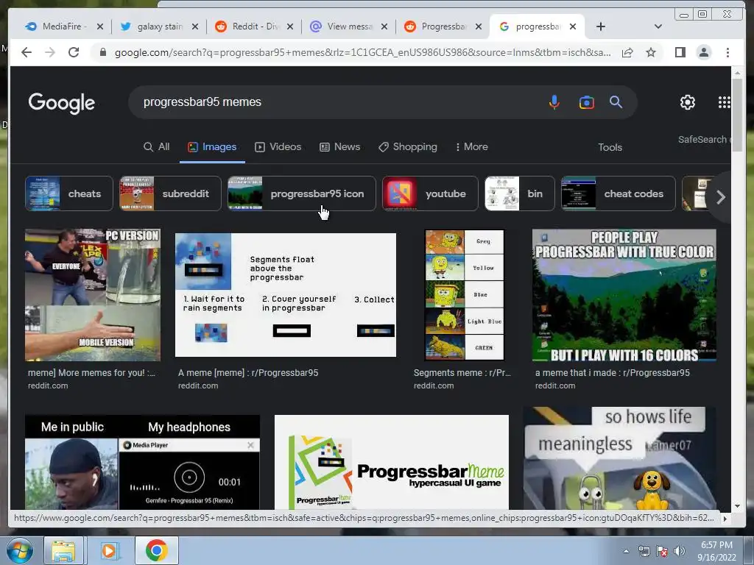Filter results with the youtube chip
The height and width of the screenshot is (565, 754).
430,193
